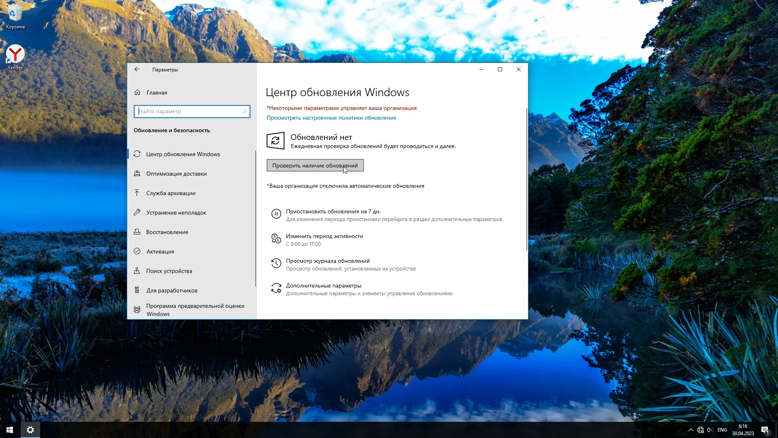This screenshot has width=778, height=438.
Task: Click the Найти параметр search field
Action: 188,112
